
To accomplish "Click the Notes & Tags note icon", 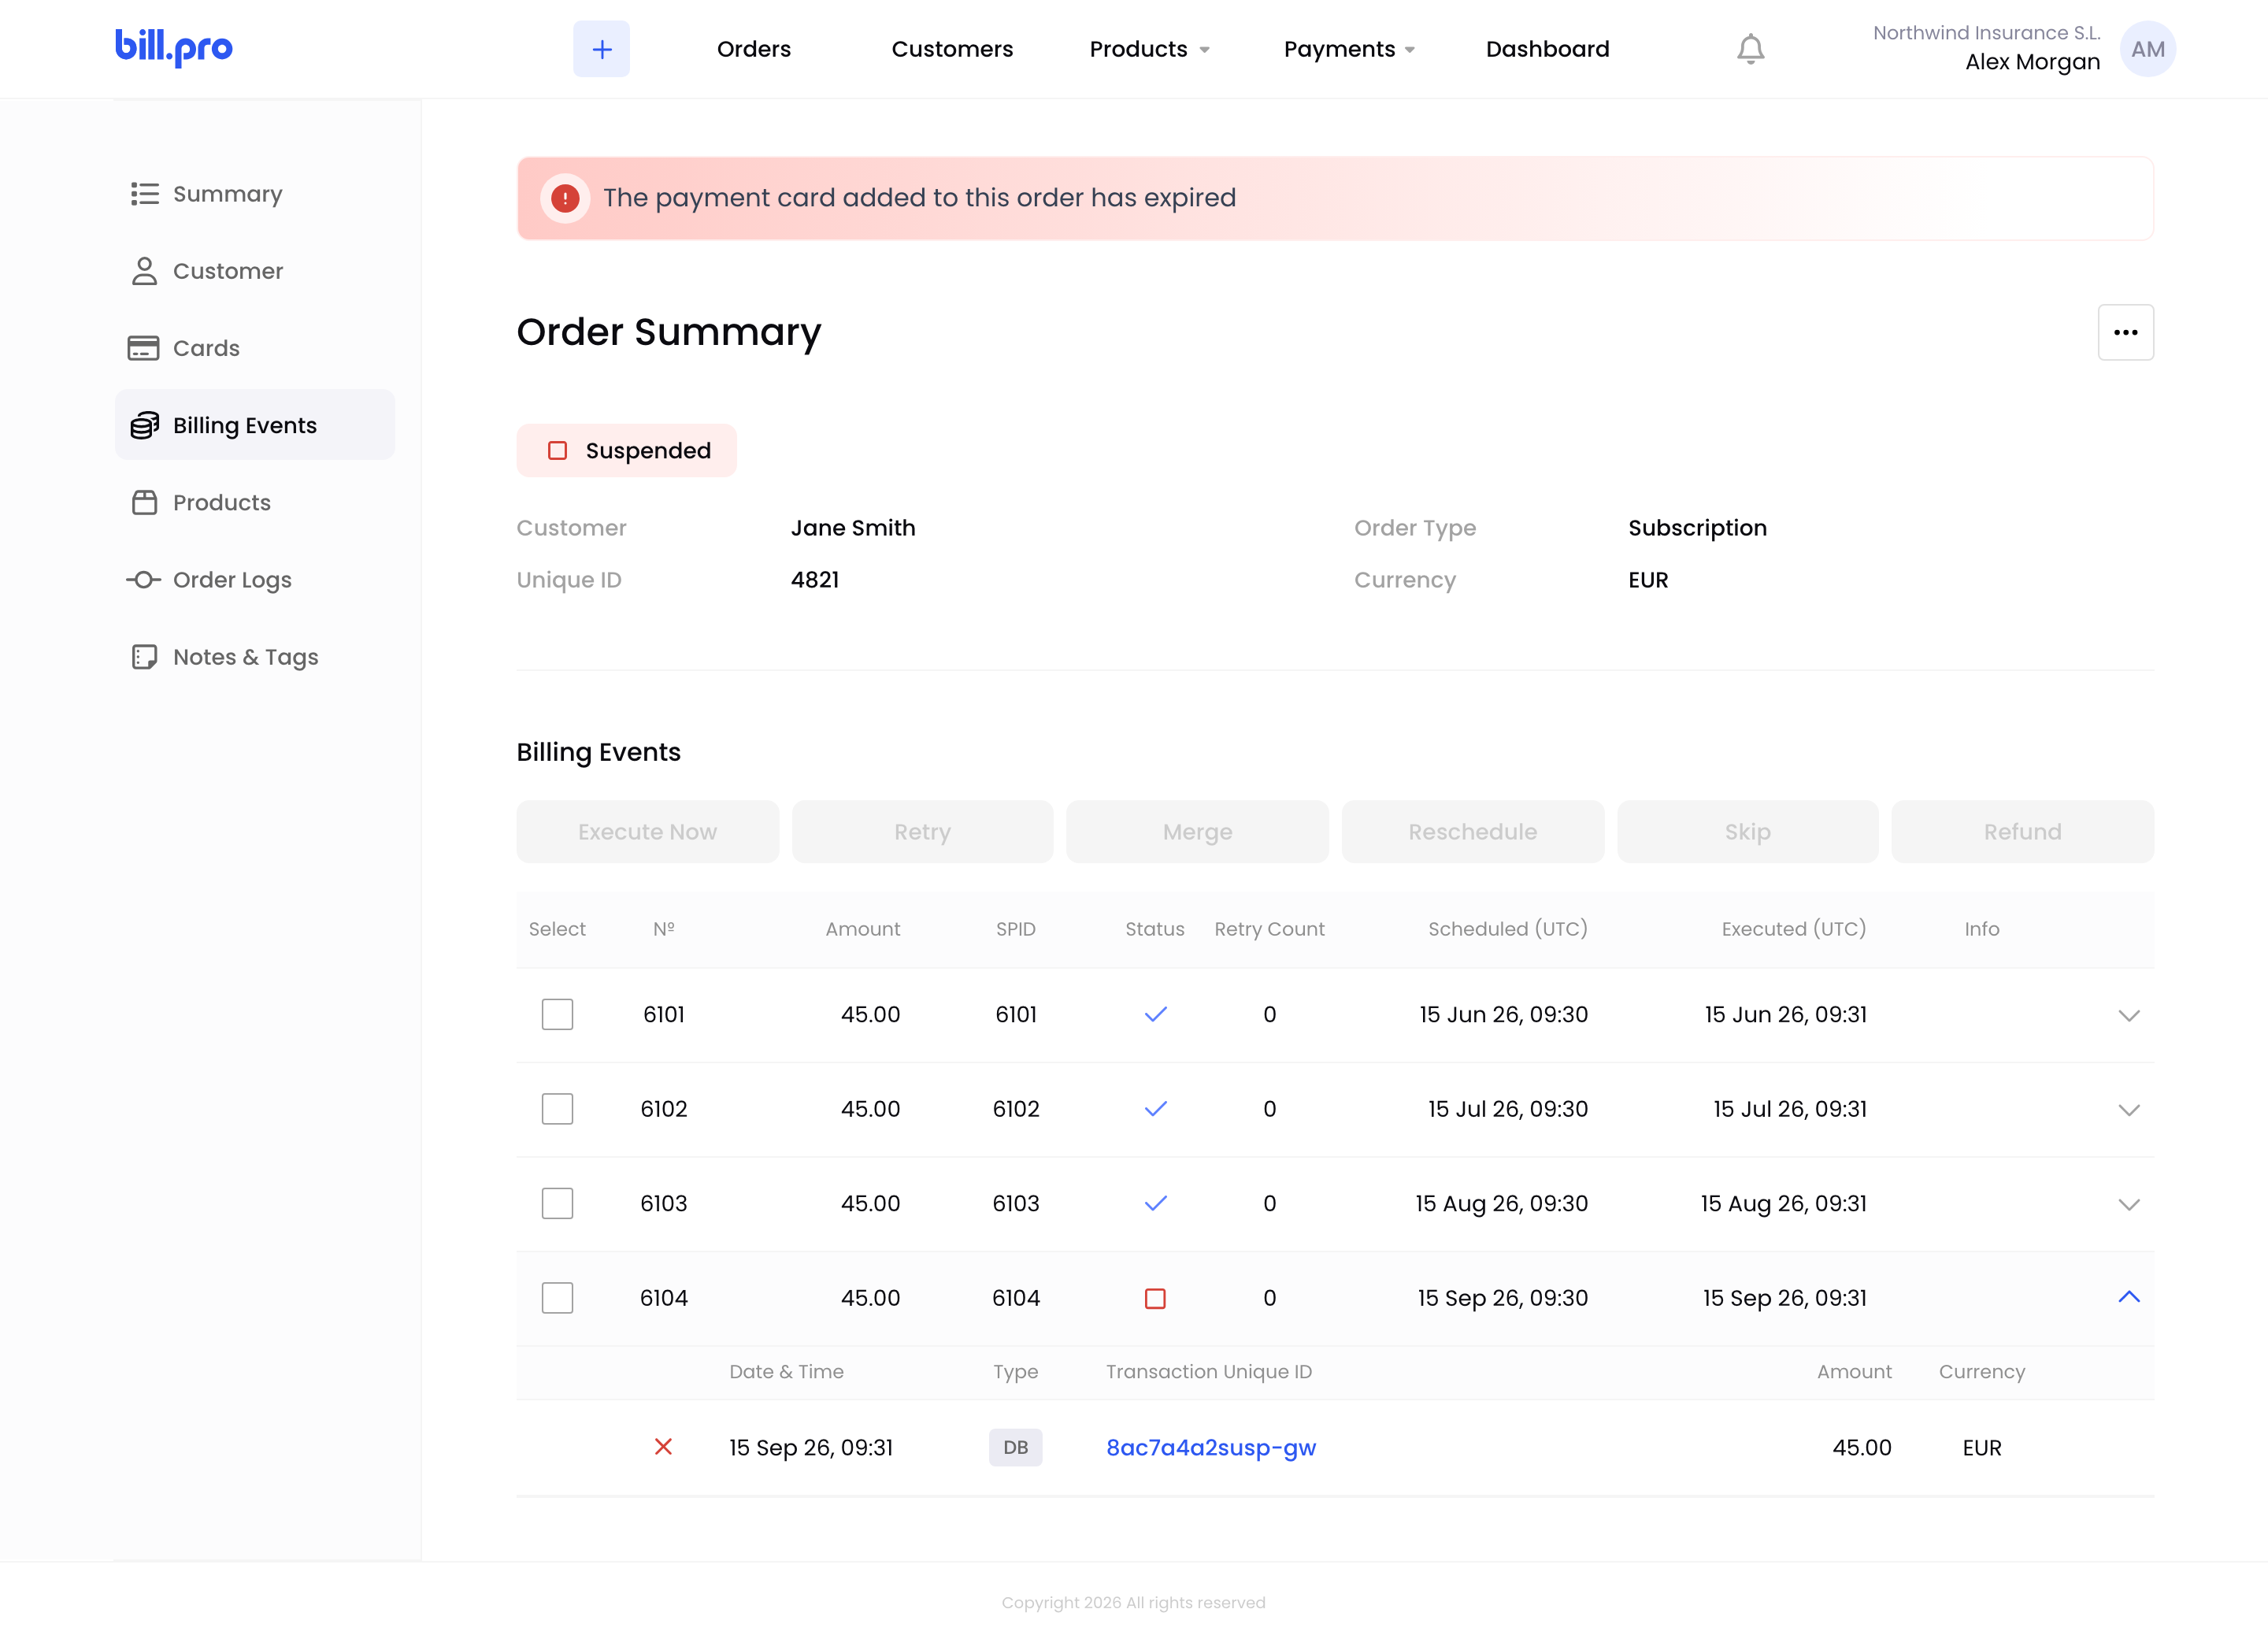I will 145,657.
